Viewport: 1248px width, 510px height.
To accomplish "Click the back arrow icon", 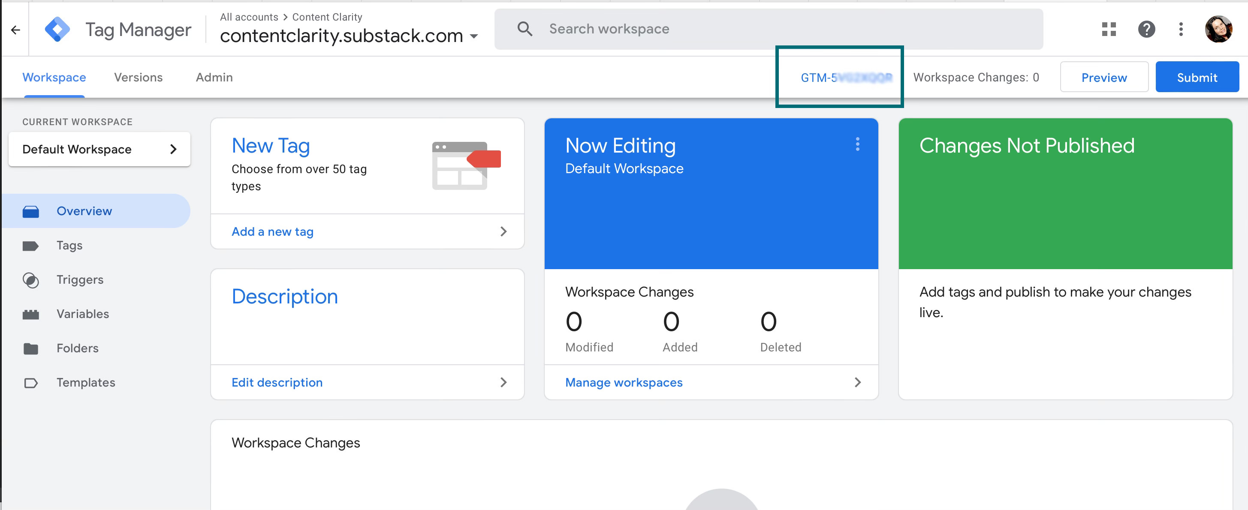I will pos(15,30).
